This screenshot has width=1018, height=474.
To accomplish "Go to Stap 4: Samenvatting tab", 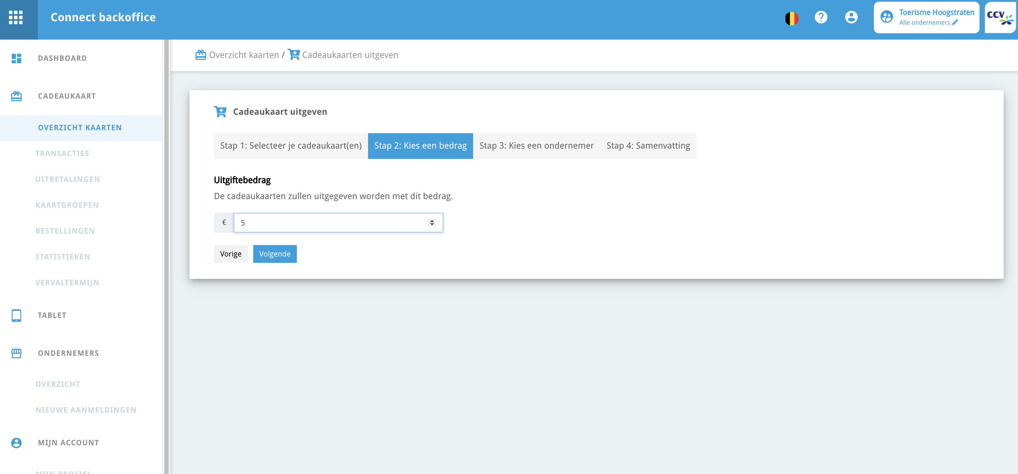I will (648, 146).
